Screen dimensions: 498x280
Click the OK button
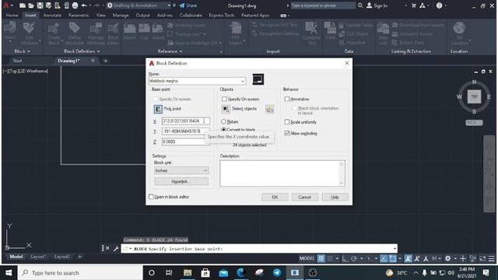pos(275,197)
